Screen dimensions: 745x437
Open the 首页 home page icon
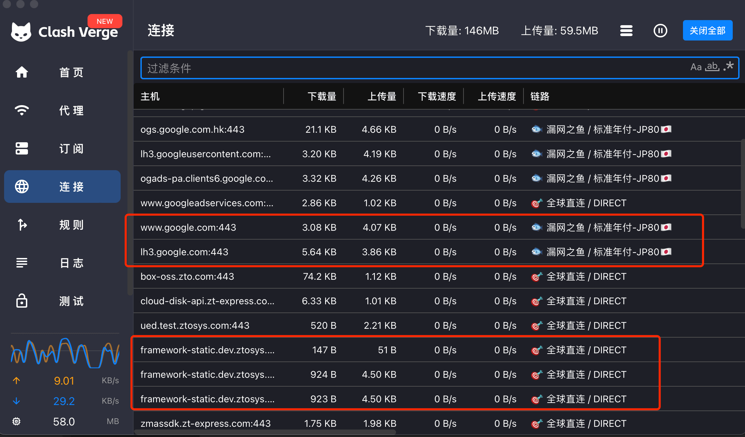[22, 72]
